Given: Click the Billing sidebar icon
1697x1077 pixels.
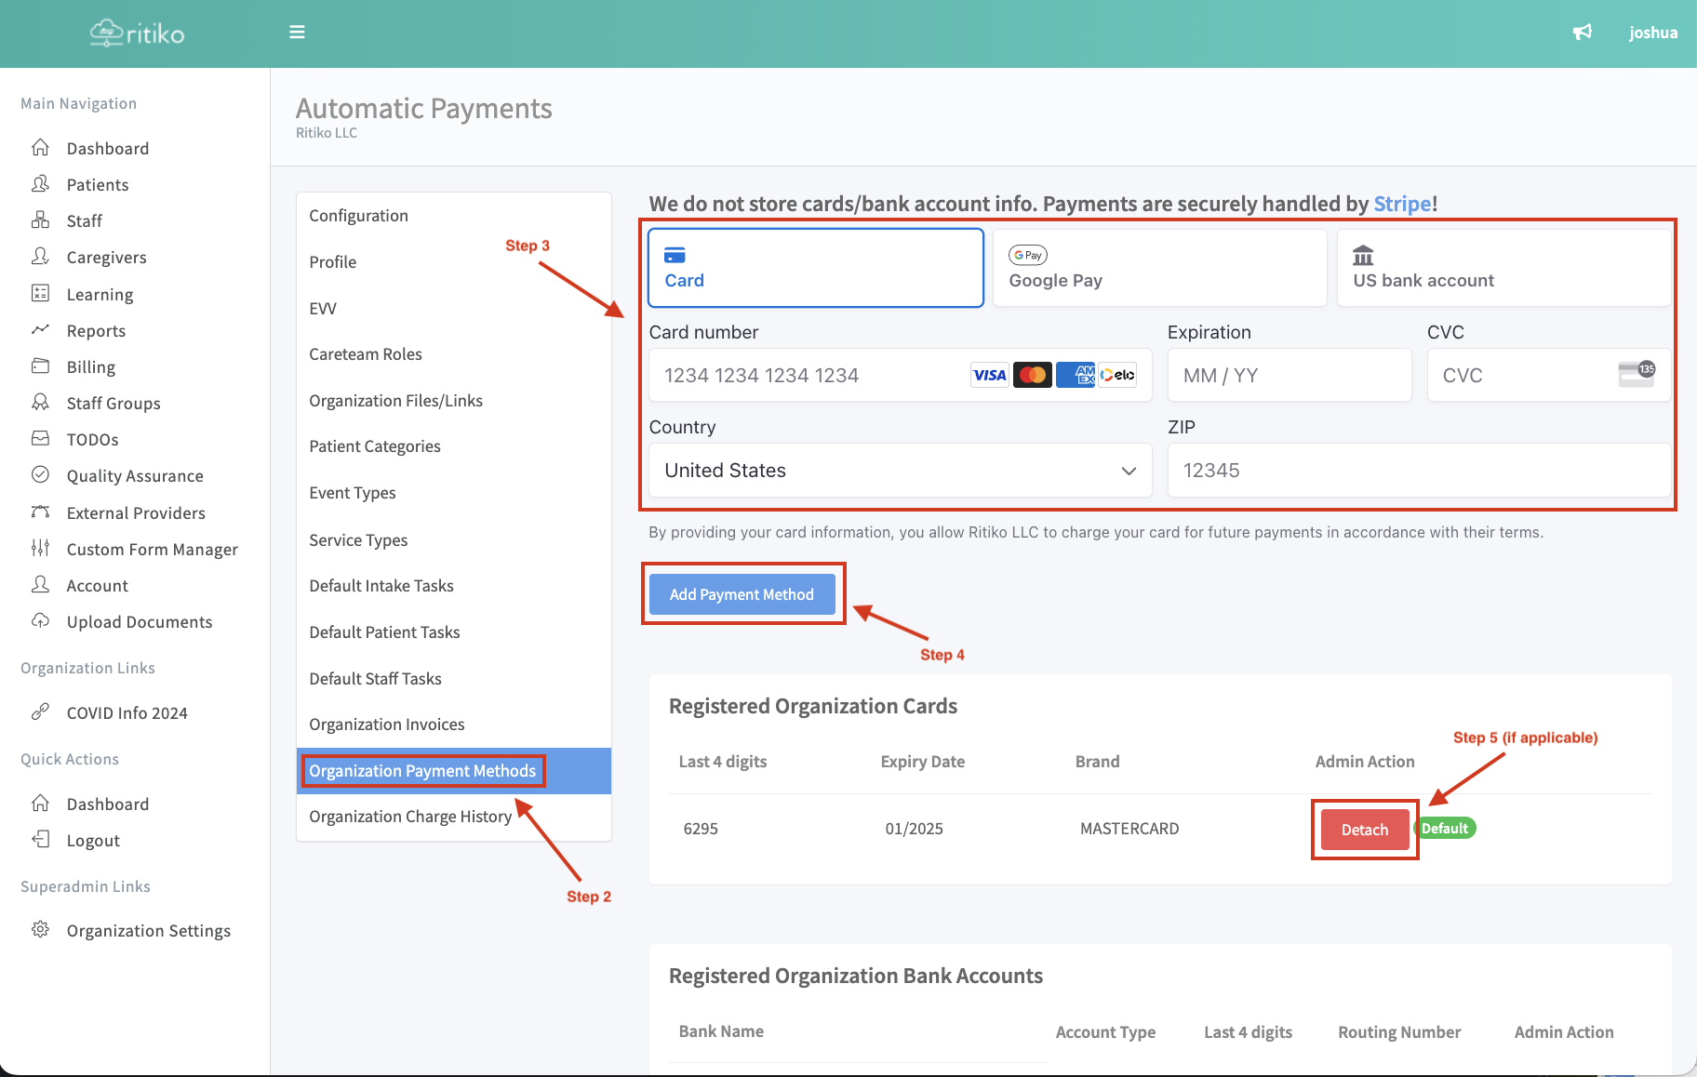Looking at the screenshot, I should (40, 366).
